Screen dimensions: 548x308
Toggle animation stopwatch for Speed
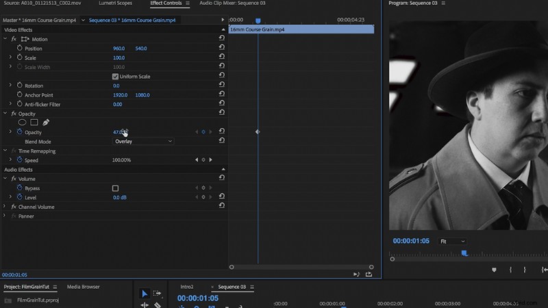[20, 159]
